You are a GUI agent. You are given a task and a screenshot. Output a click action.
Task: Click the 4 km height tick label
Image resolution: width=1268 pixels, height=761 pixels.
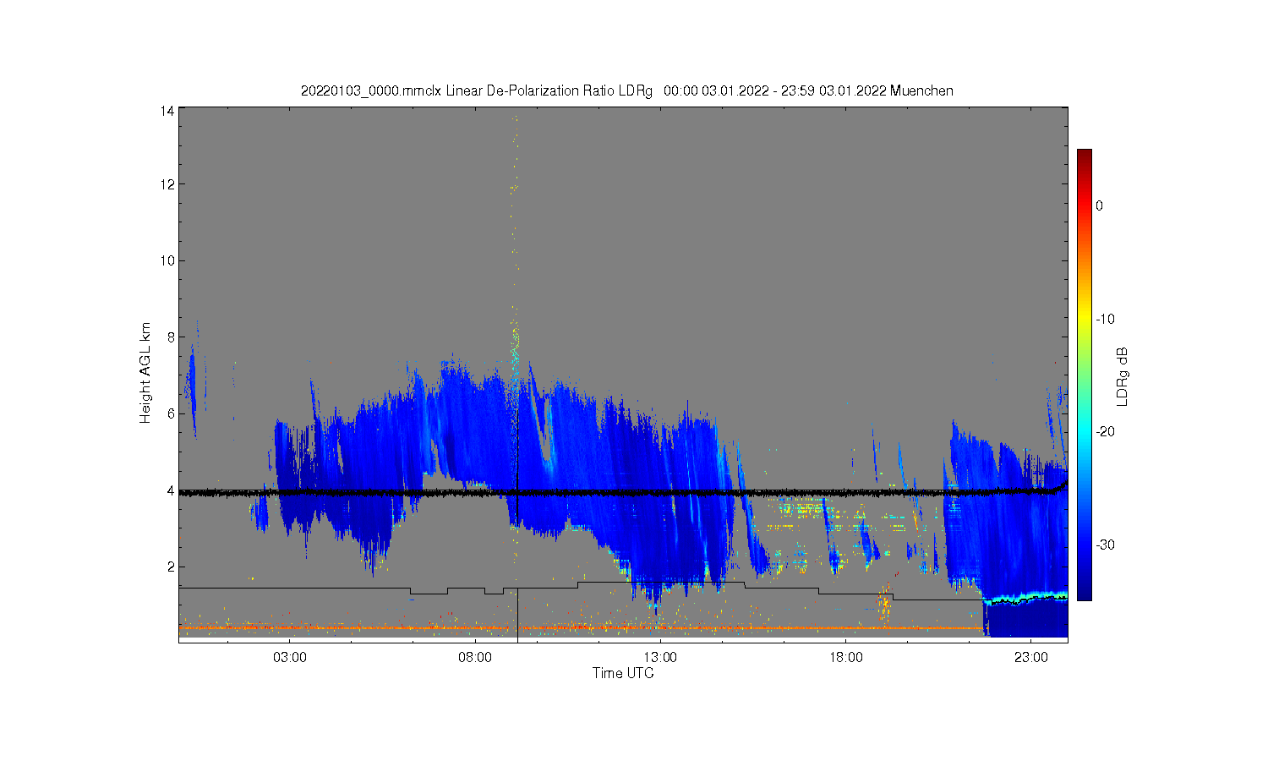[x=172, y=490]
